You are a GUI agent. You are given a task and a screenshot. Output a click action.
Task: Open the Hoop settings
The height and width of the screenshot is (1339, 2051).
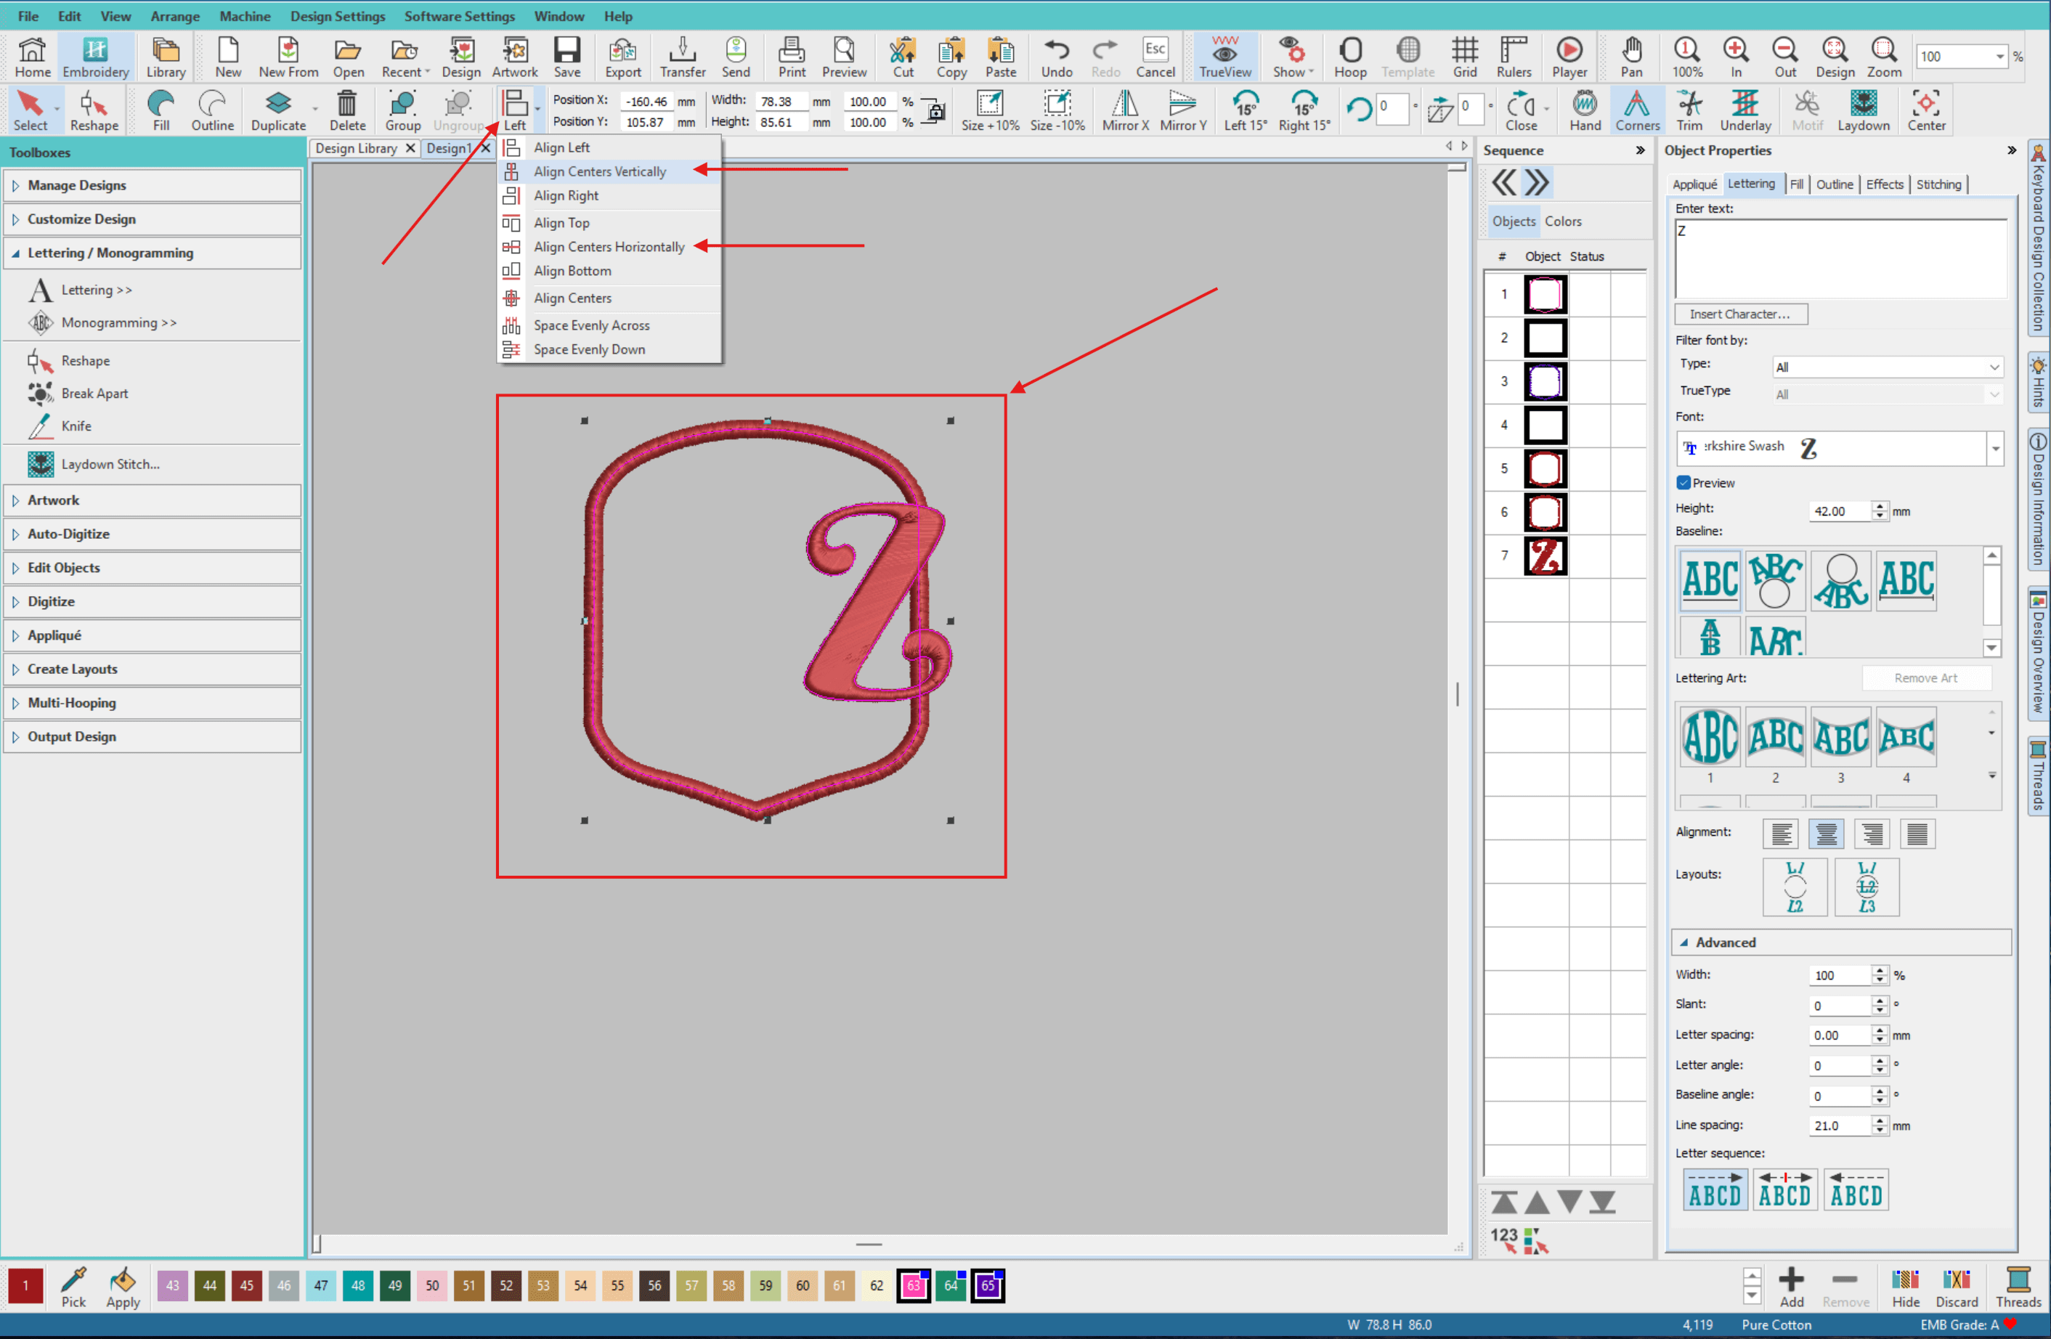click(1349, 56)
